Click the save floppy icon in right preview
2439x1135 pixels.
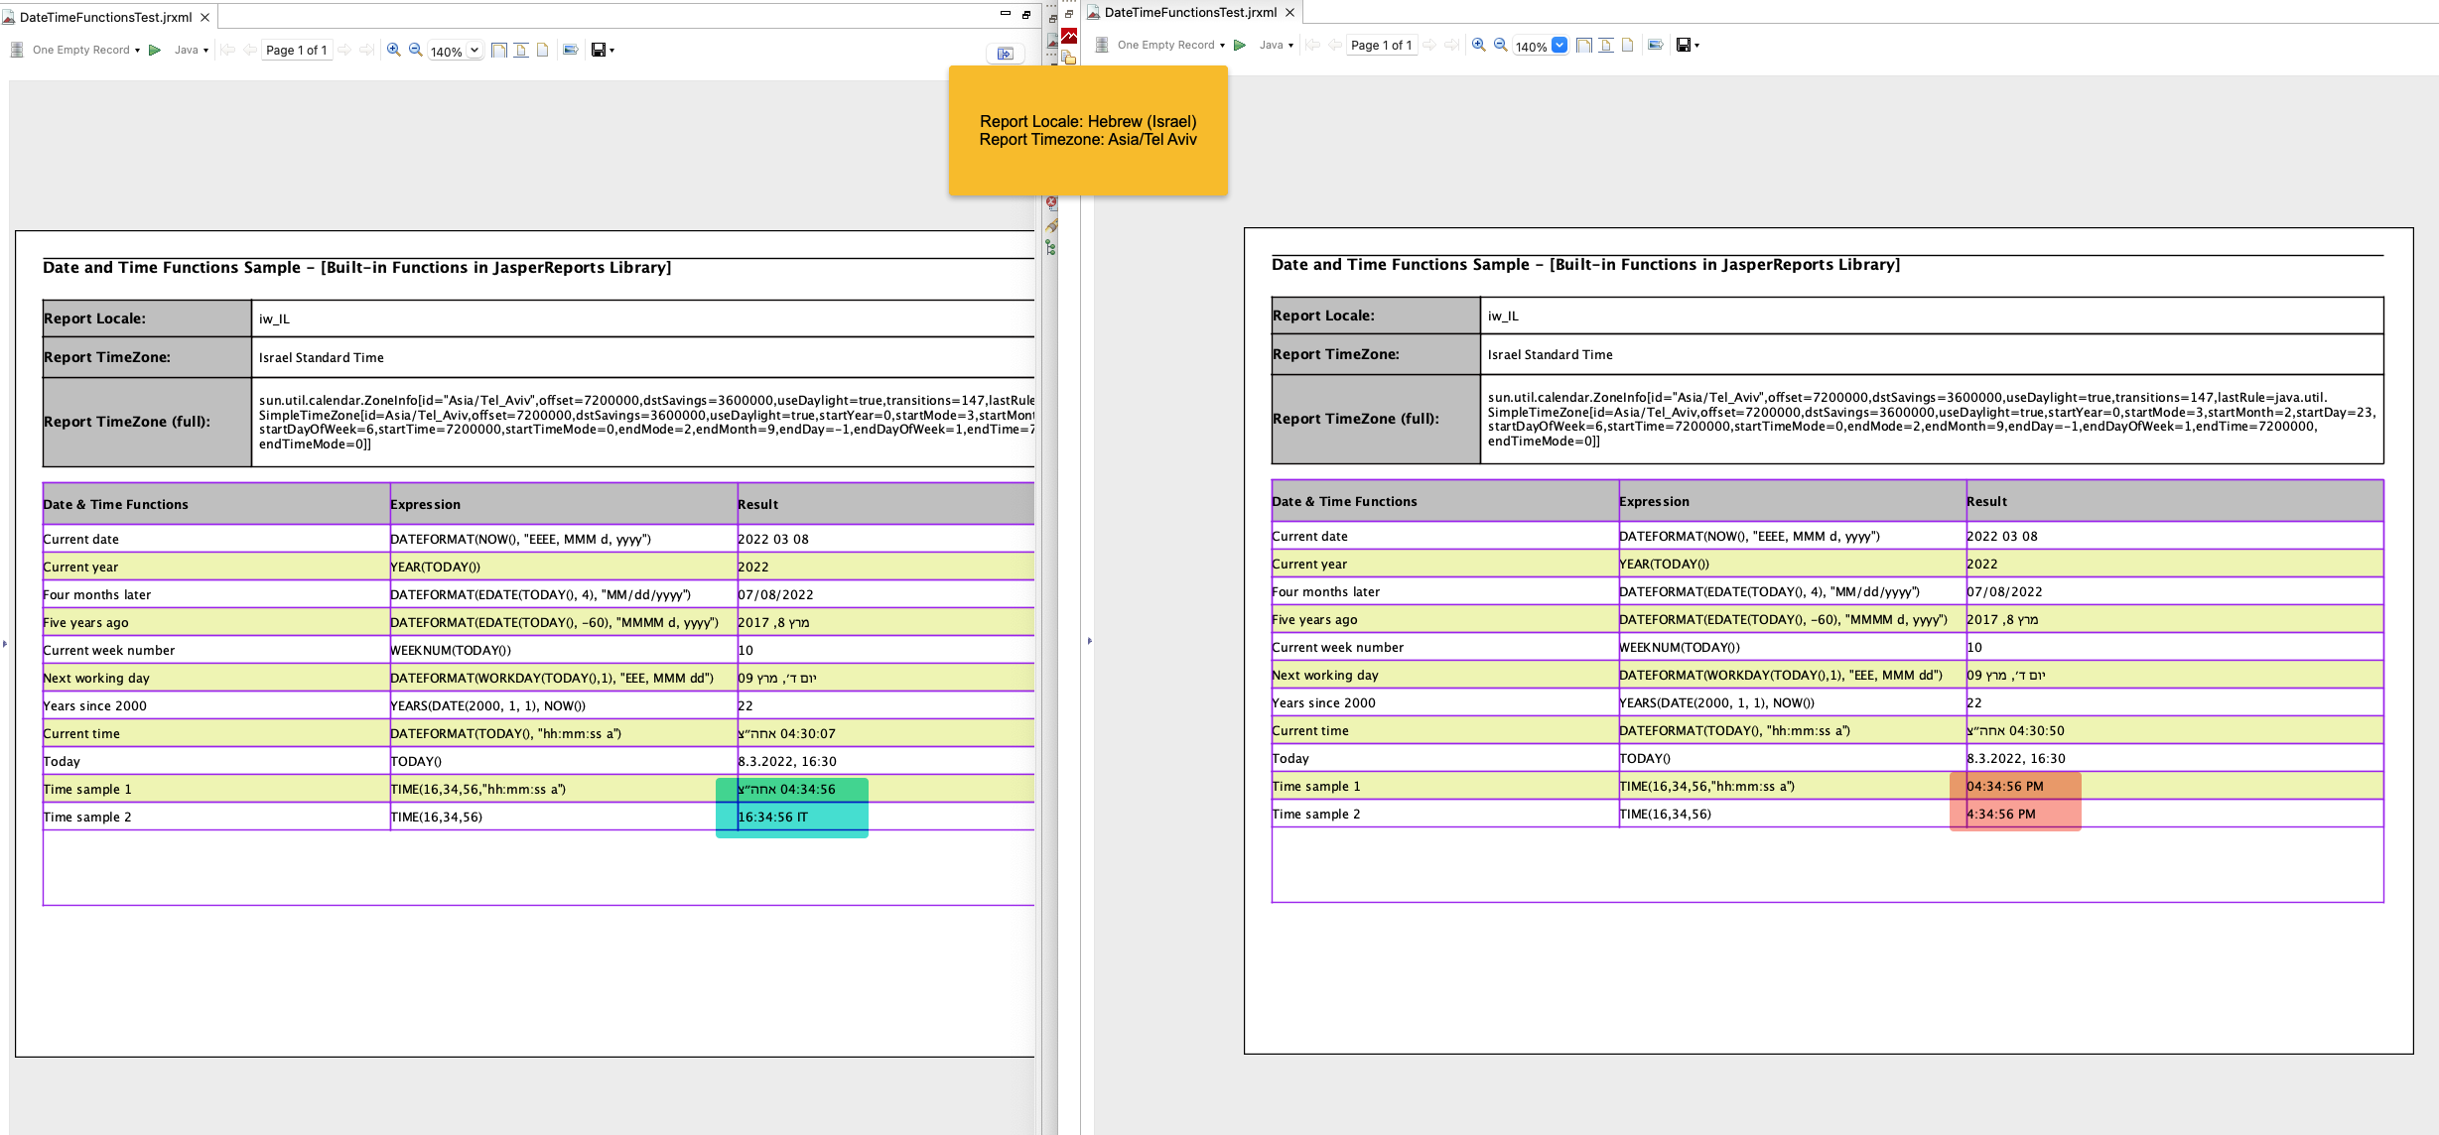pyautogui.click(x=1683, y=45)
